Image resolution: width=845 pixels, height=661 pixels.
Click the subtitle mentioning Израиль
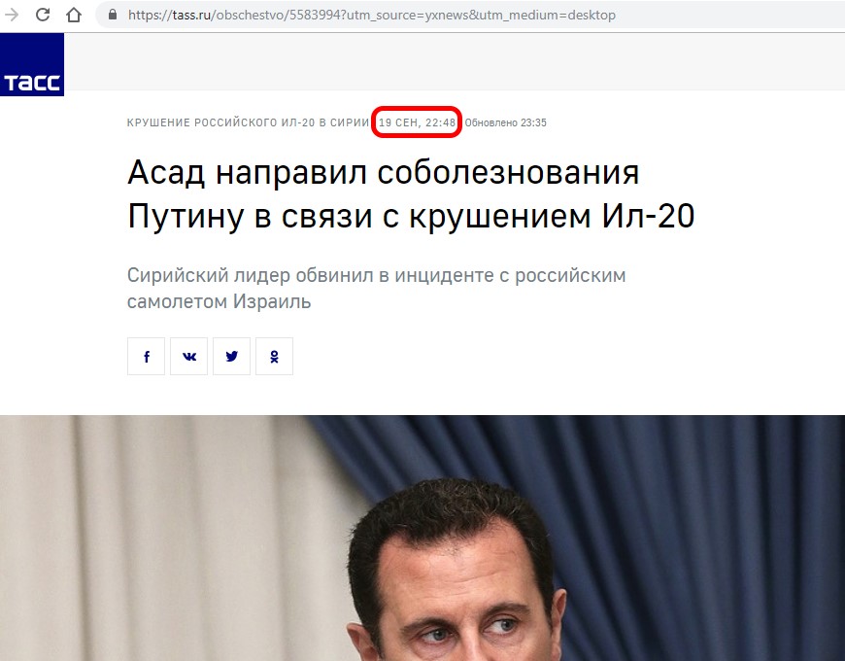(376, 288)
